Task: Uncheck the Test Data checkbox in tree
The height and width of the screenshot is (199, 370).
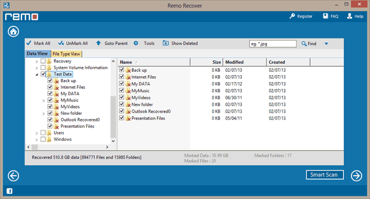Action: pyautogui.click(x=43, y=74)
